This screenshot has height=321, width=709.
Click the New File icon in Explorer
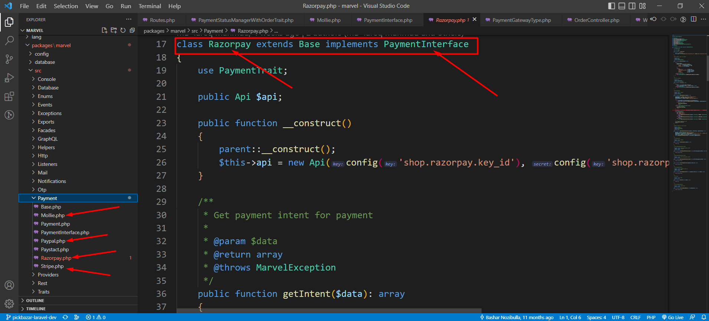[104, 30]
